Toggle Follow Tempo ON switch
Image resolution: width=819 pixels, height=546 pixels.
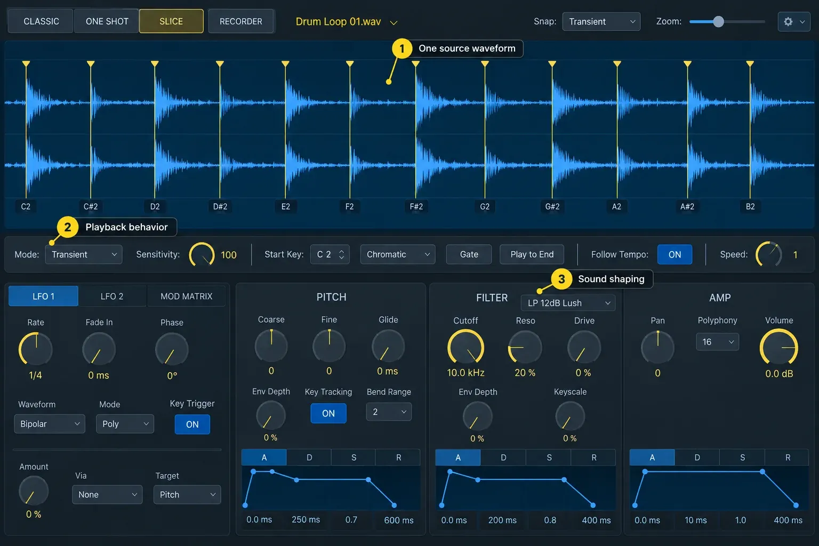675,254
